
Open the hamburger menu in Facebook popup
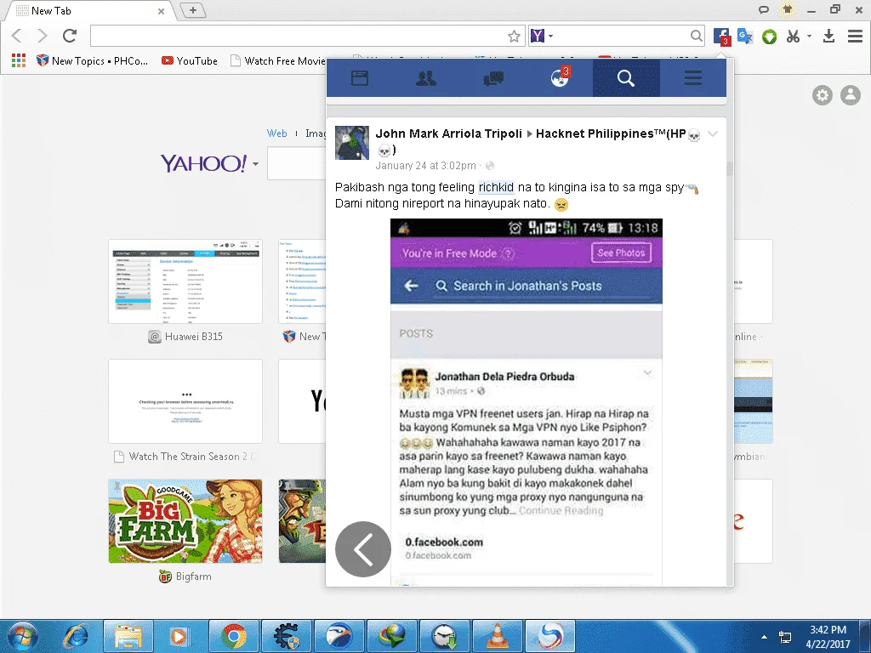point(692,78)
